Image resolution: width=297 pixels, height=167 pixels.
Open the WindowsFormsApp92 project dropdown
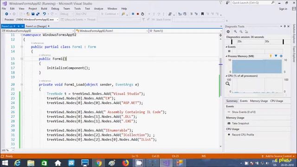pos(38,31)
